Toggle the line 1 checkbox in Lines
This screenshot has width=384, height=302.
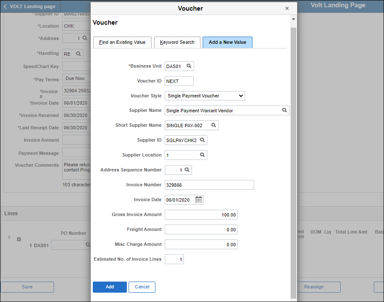[19, 239]
